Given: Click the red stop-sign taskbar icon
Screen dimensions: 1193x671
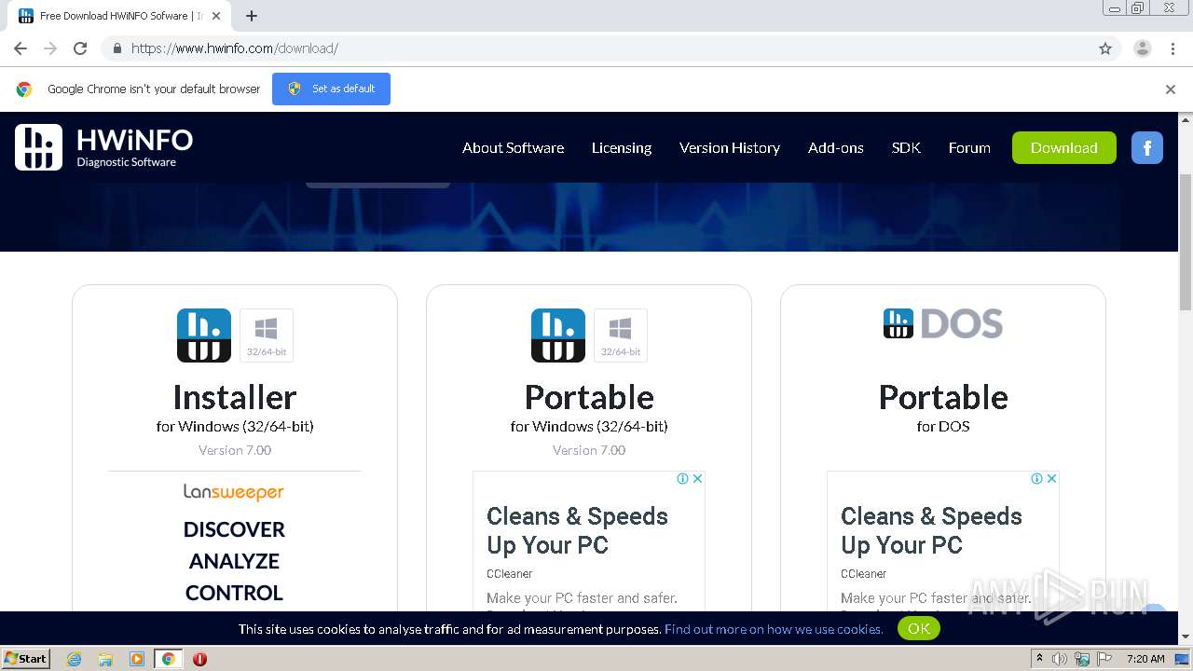Looking at the screenshot, I should (199, 659).
